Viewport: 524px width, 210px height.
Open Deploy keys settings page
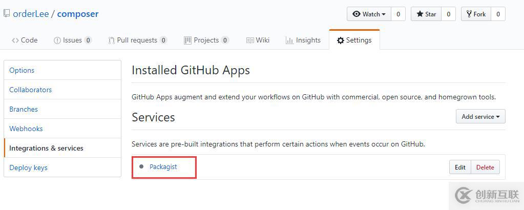(62, 167)
